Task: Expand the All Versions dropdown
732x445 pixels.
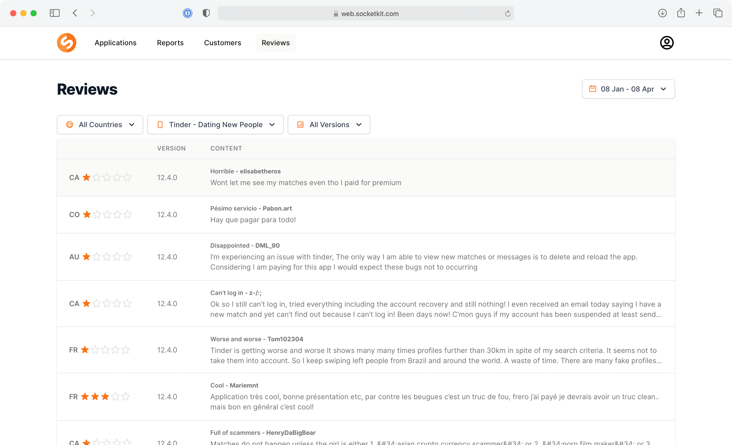Action: click(x=329, y=125)
